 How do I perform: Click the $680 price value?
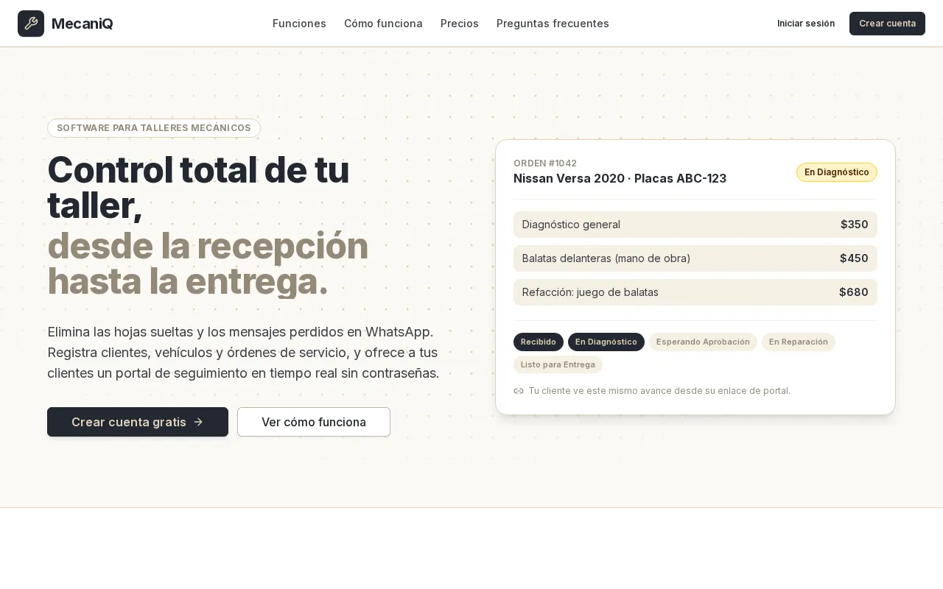pos(854,292)
